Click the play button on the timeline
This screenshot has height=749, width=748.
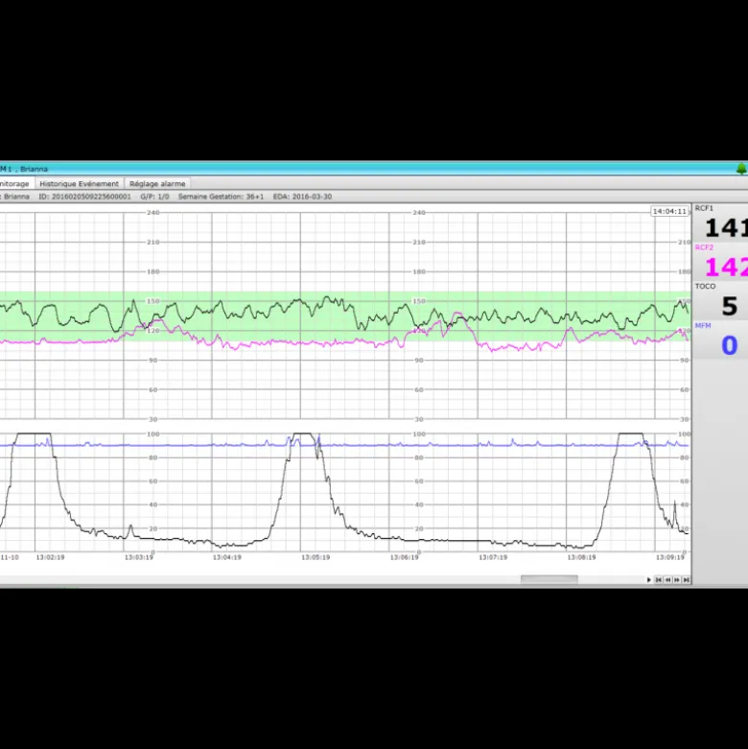[x=648, y=579]
